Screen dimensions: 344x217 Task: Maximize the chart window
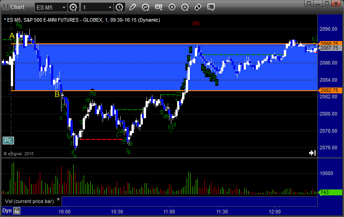tap(327, 3)
